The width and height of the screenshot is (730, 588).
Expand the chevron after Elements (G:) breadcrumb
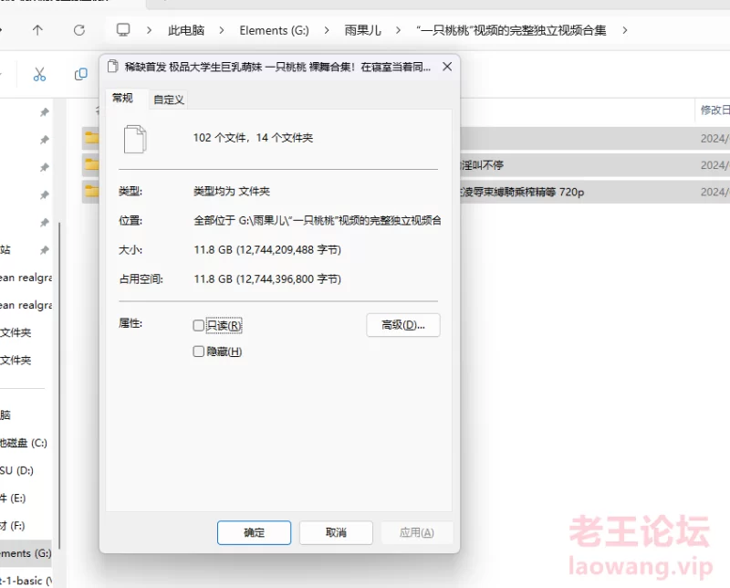tap(327, 31)
